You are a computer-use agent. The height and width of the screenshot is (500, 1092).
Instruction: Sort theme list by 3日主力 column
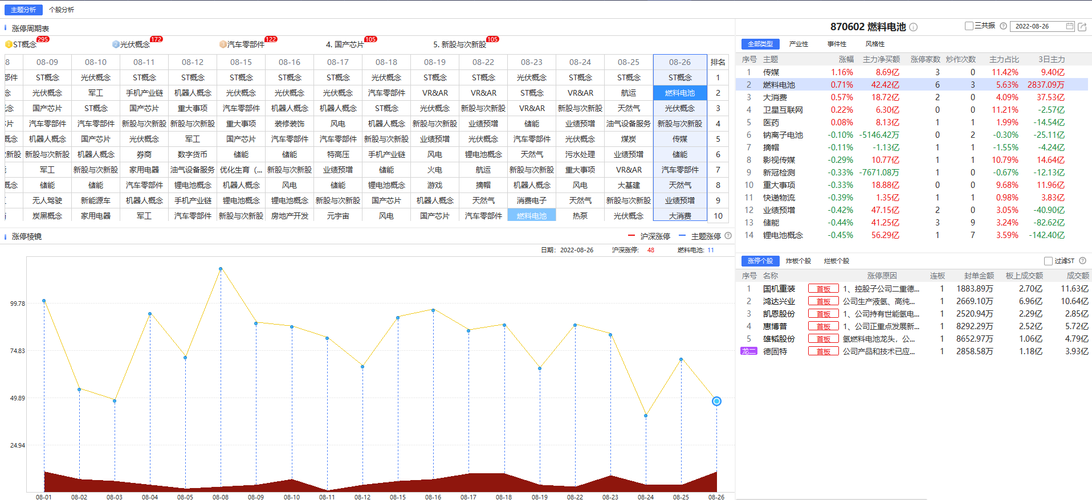coord(1051,59)
